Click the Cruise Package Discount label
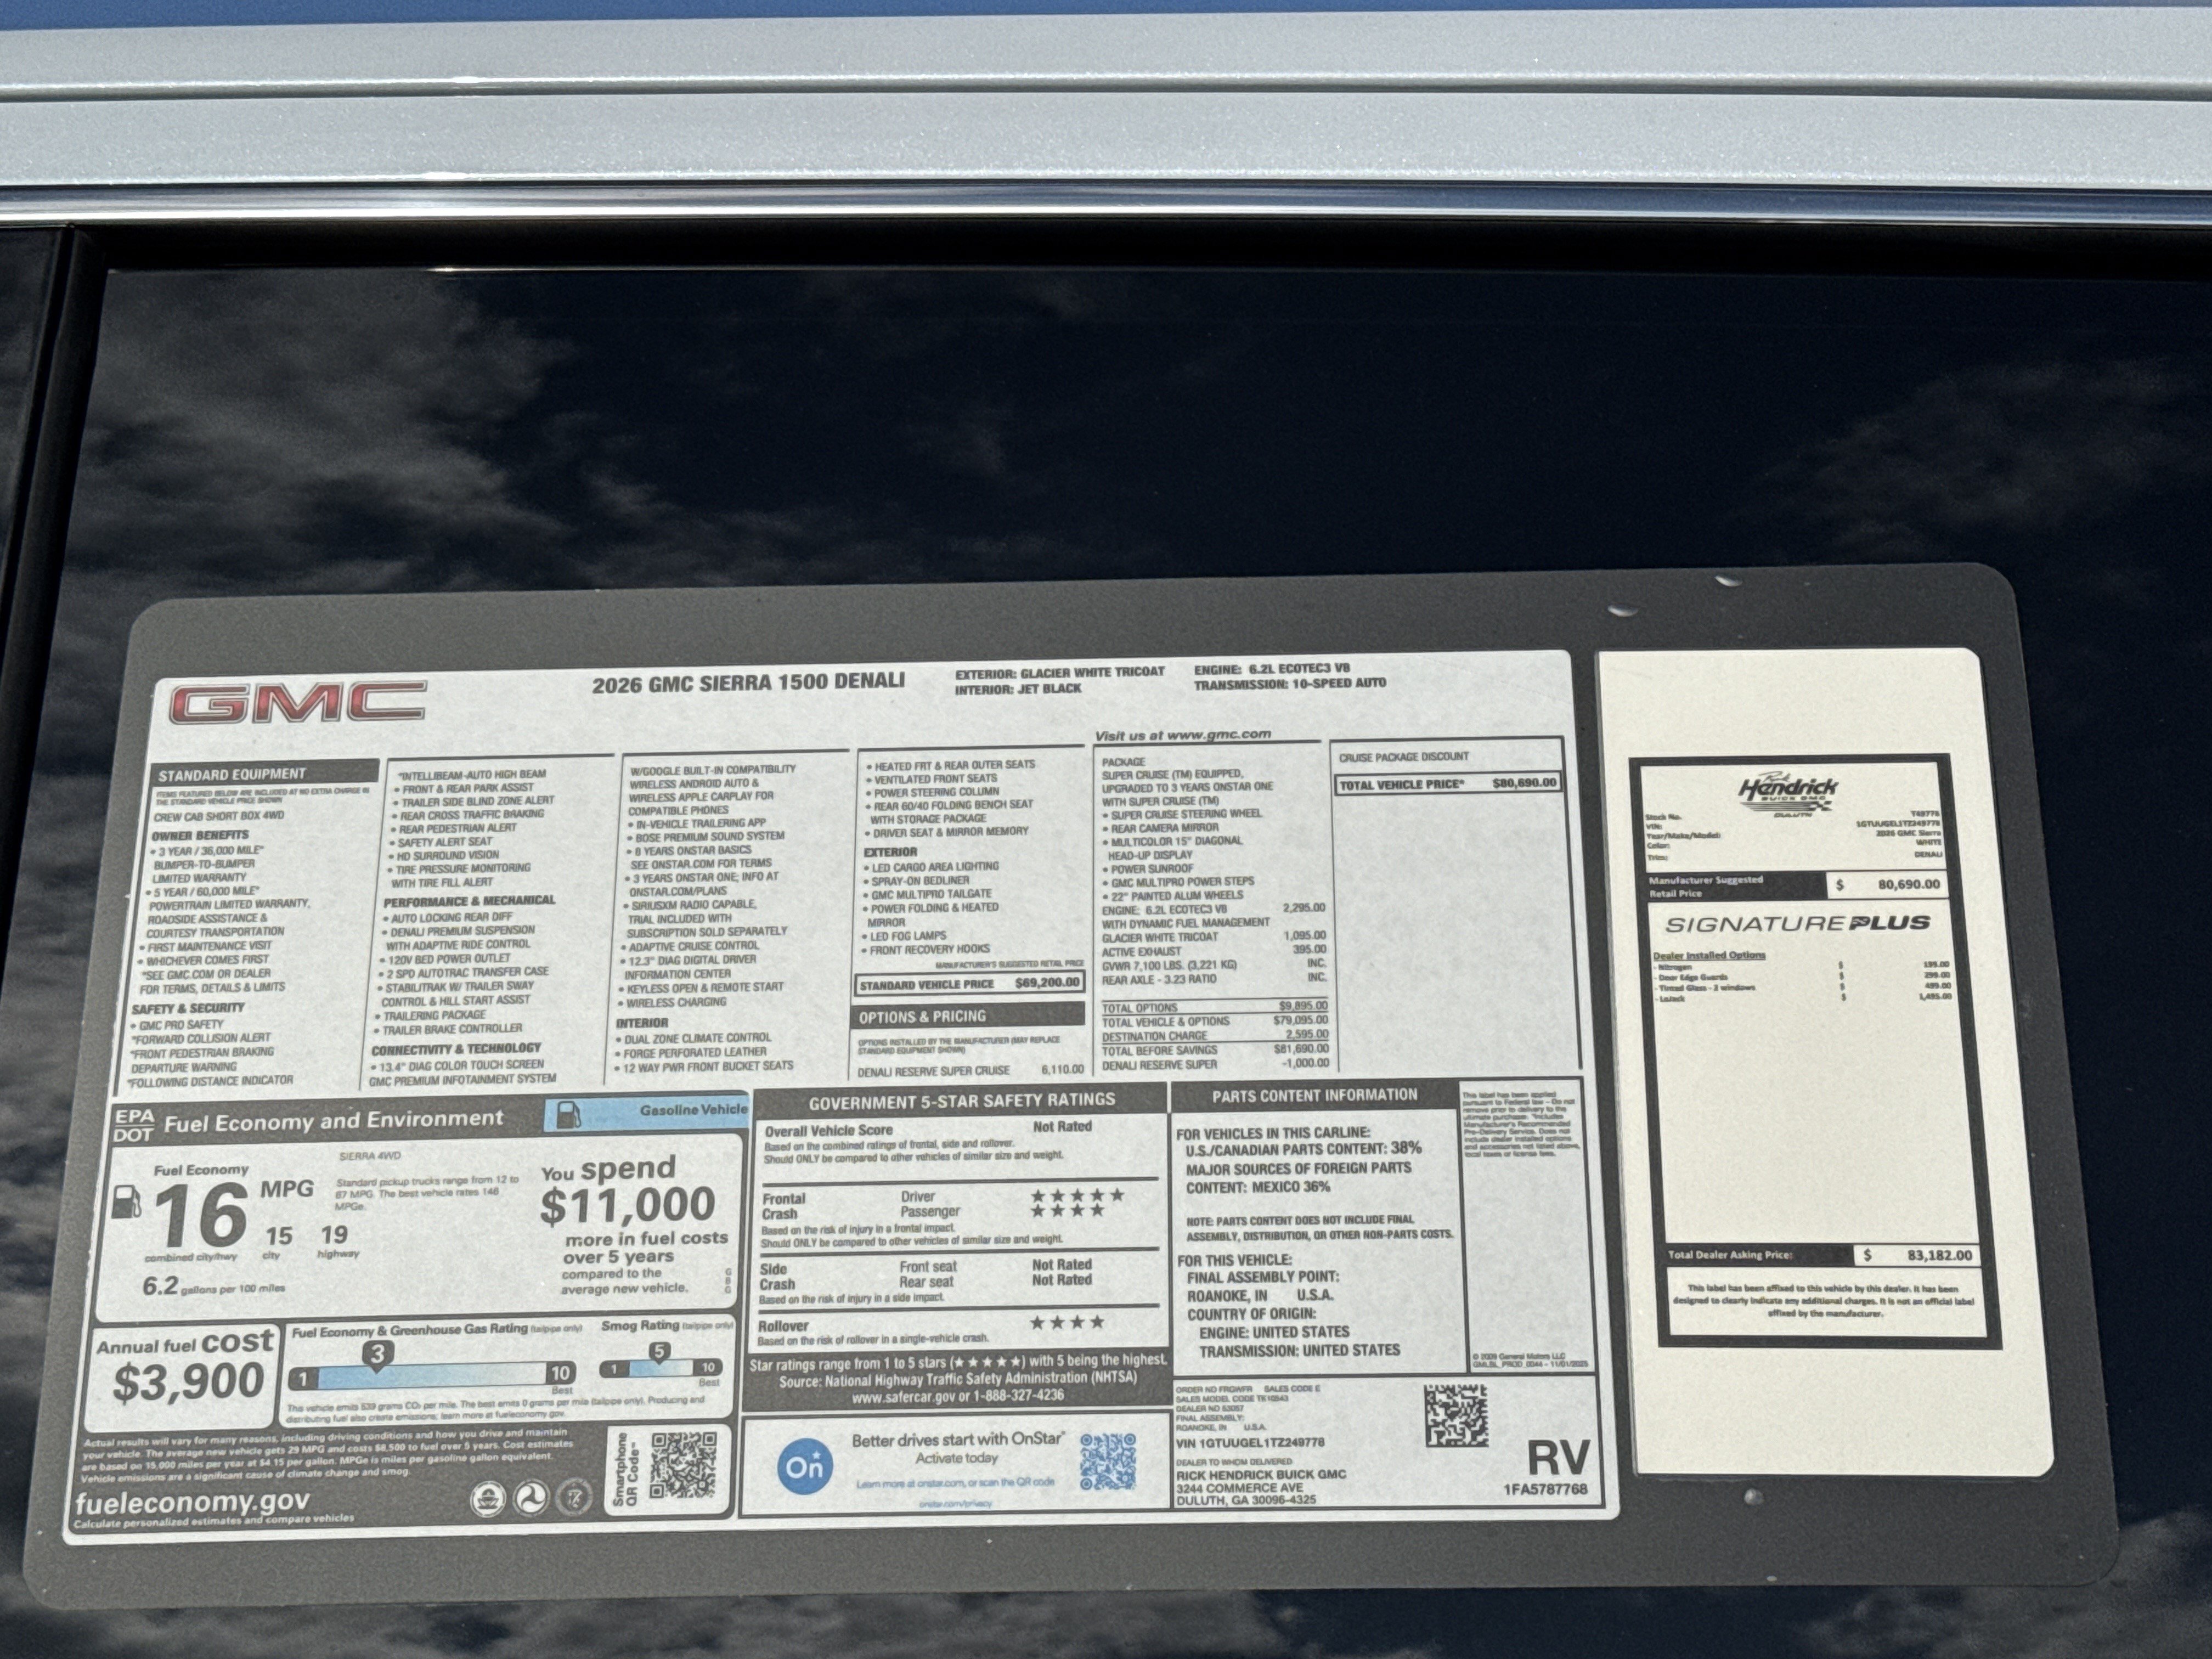 pos(1403,756)
